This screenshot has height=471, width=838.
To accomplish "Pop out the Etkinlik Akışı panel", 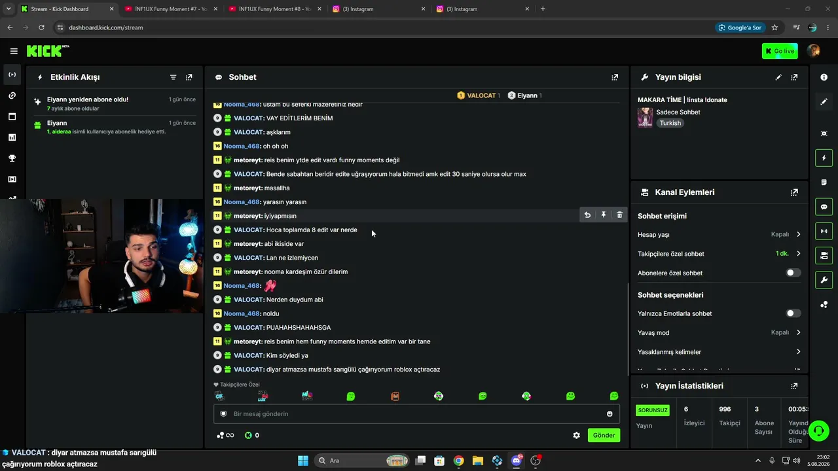I will [x=189, y=77].
